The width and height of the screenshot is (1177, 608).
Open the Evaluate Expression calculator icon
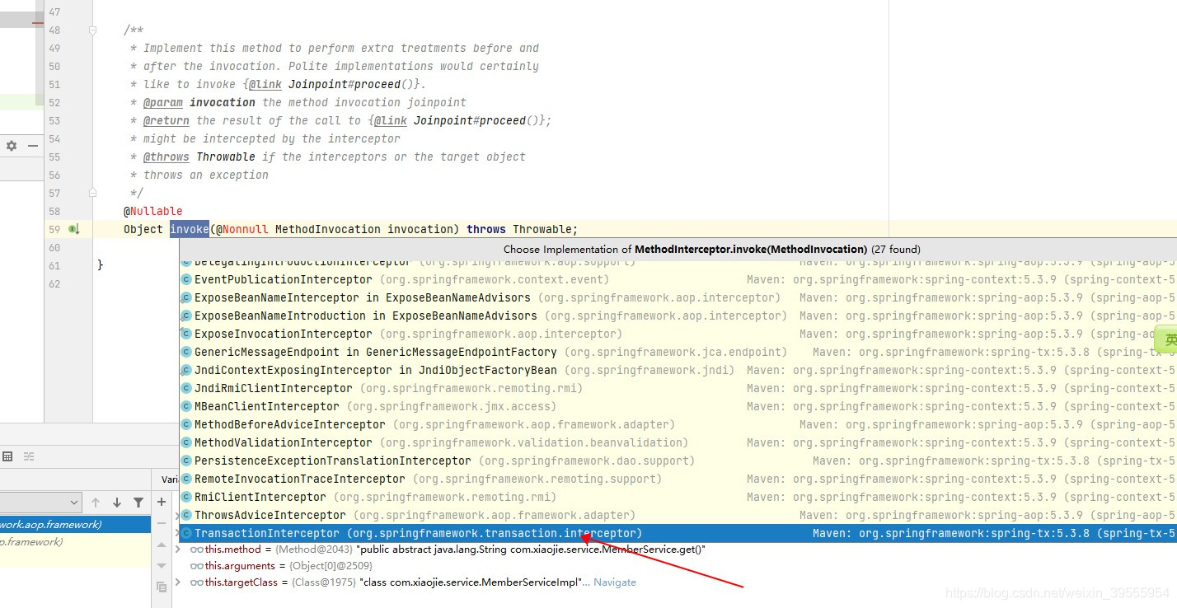point(7,456)
